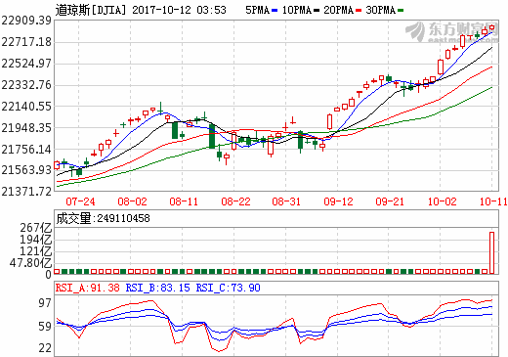Click the 22332.76 price axis label
508x357 pixels.
(x=26, y=85)
